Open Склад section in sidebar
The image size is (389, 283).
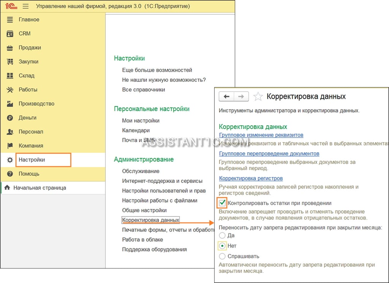coord(52,76)
